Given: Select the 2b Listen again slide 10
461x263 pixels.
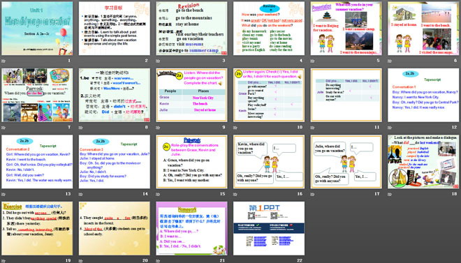Looking at the screenshot, I should [269, 95].
